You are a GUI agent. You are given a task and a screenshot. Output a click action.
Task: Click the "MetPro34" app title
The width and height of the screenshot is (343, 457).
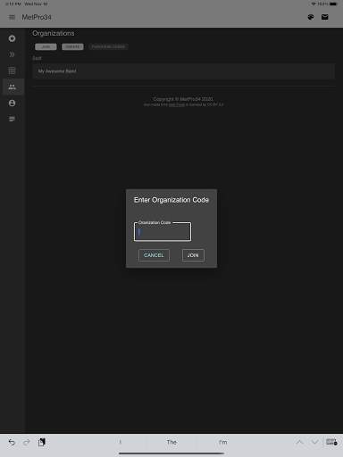pos(37,17)
